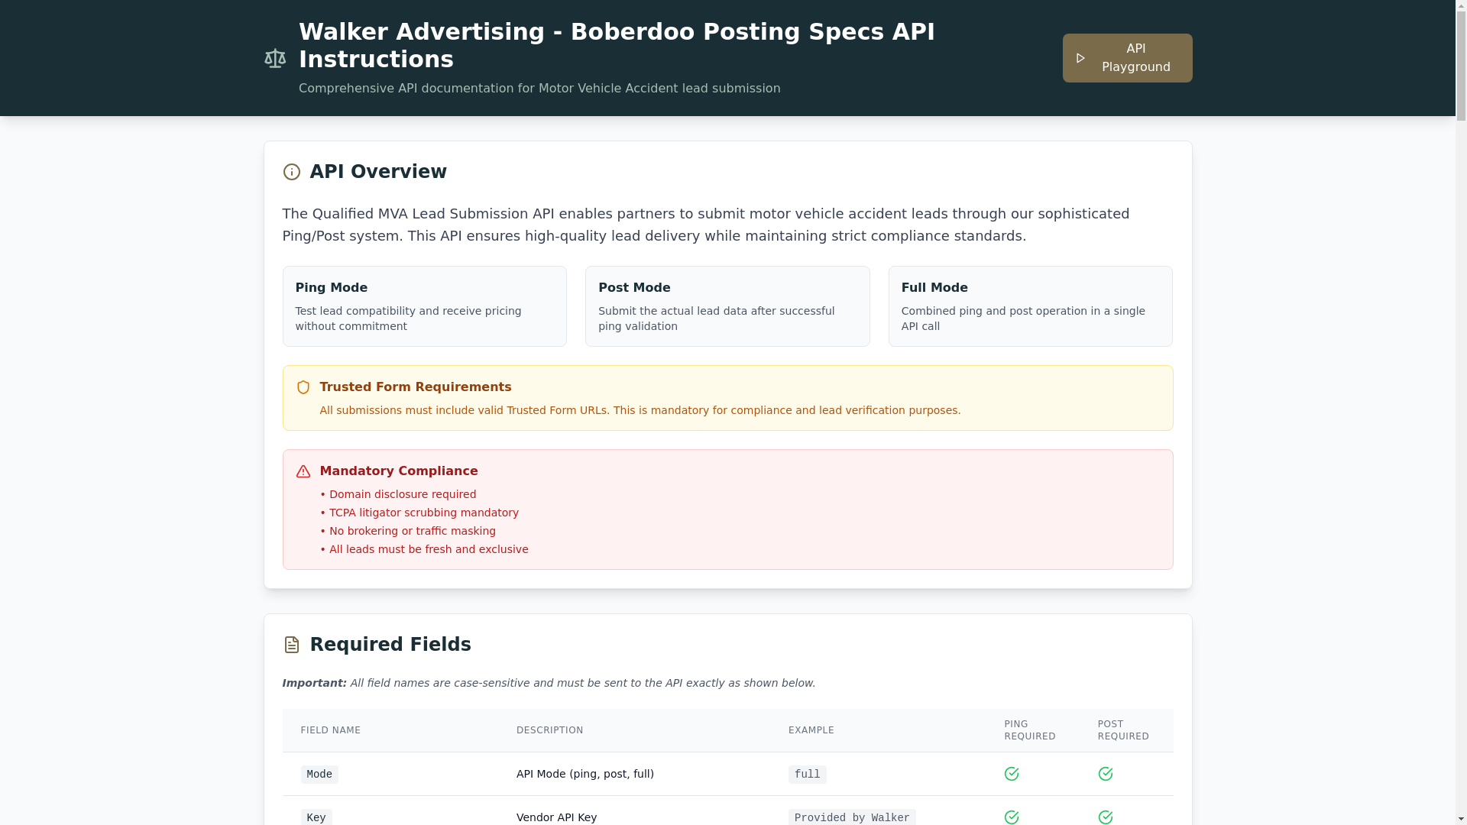Image resolution: width=1467 pixels, height=825 pixels.
Task: Click the Trusted Form URLs requirement sentence
Action: (x=640, y=410)
